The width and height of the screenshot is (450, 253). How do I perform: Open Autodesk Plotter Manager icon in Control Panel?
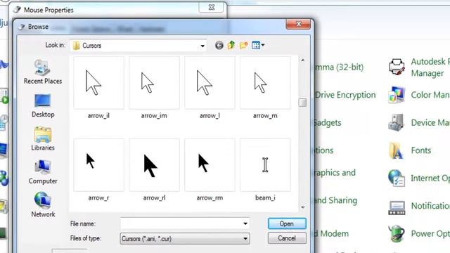coord(397,67)
